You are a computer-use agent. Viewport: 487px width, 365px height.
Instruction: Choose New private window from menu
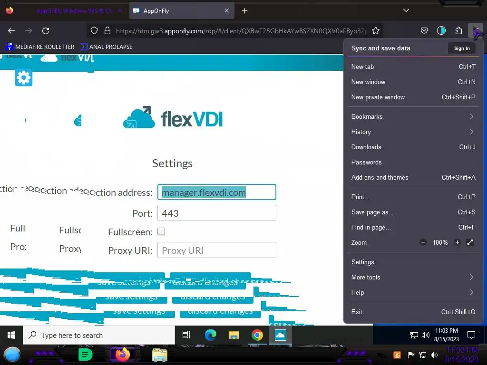(x=413, y=97)
